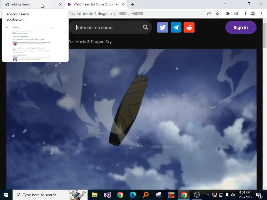Click the scrollbar down arrow
This screenshot has width=267, height=200.
(x=265, y=187)
